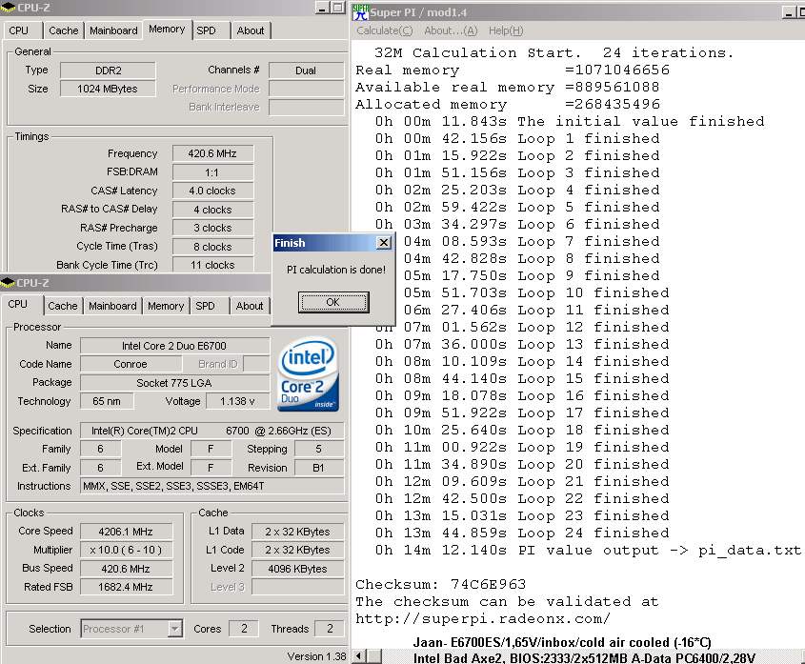The height and width of the screenshot is (664, 805).
Task: Click the Code Name field Conroe
Action: tap(131, 364)
